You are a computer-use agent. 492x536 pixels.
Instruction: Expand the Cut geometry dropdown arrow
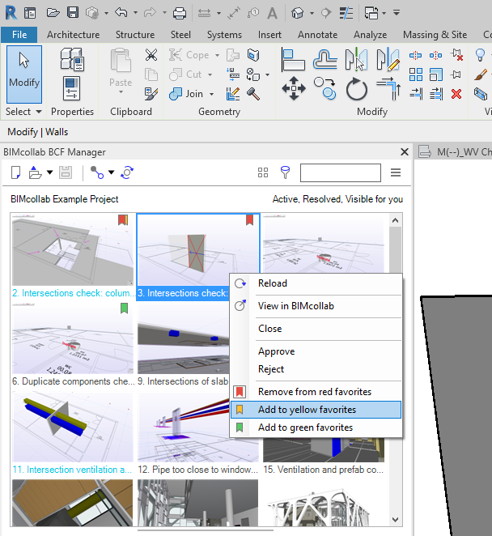tap(210, 74)
